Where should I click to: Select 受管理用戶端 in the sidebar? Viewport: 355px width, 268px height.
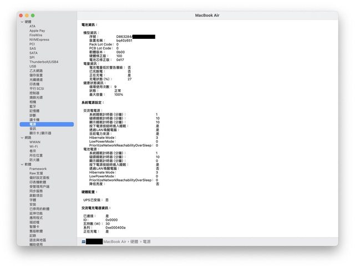click(39, 187)
